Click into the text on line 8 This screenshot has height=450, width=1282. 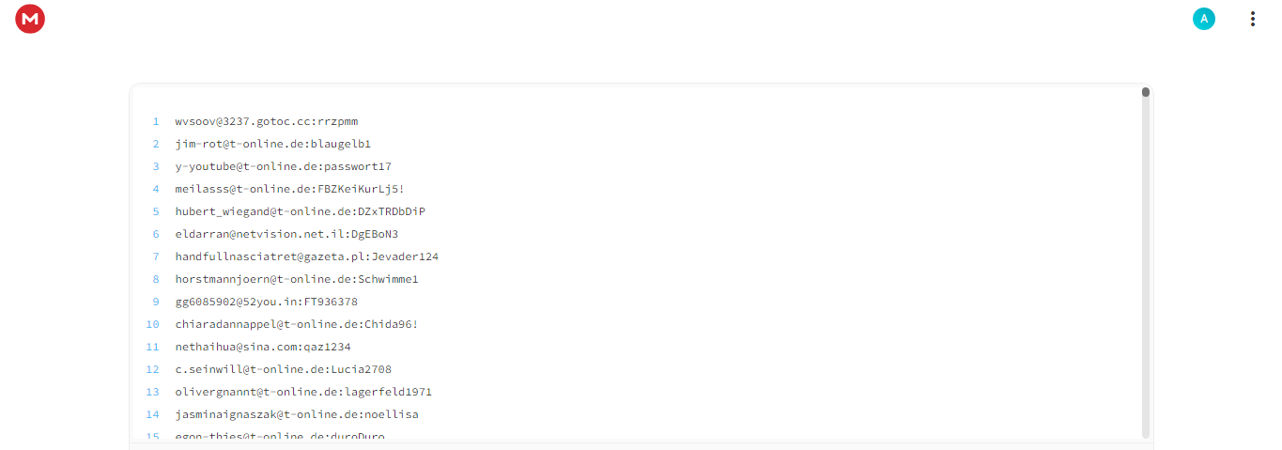click(x=297, y=279)
